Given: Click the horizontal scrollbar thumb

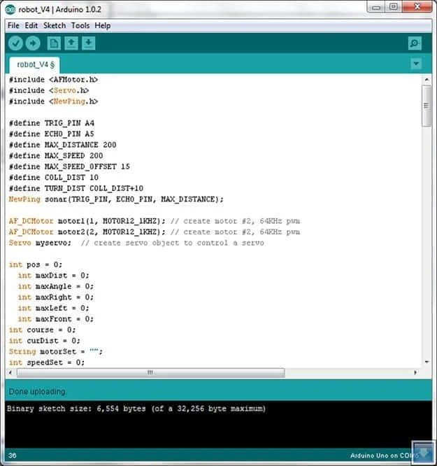Looking at the screenshot, I should tap(150, 372).
